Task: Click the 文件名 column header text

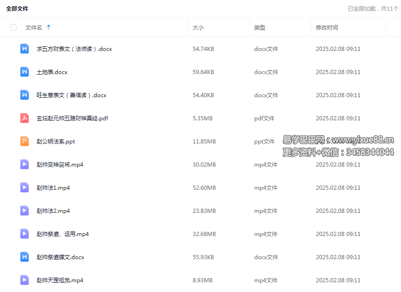Action: coord(33,27)
